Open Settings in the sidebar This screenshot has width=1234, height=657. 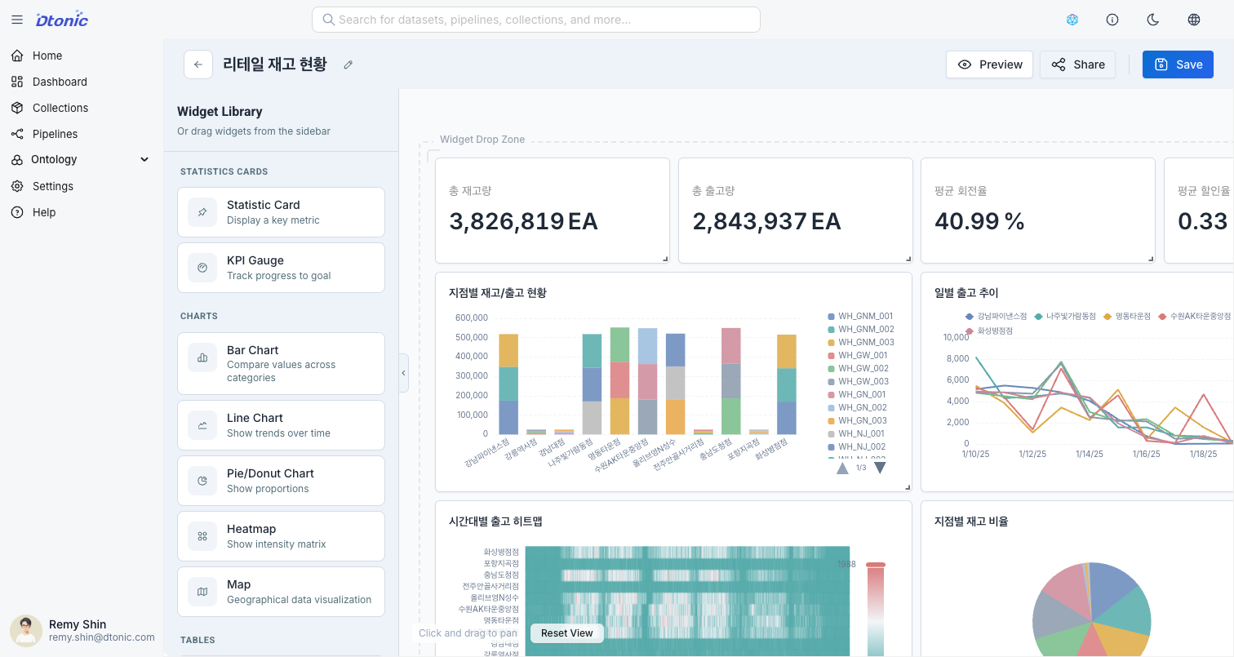point(82,186)
